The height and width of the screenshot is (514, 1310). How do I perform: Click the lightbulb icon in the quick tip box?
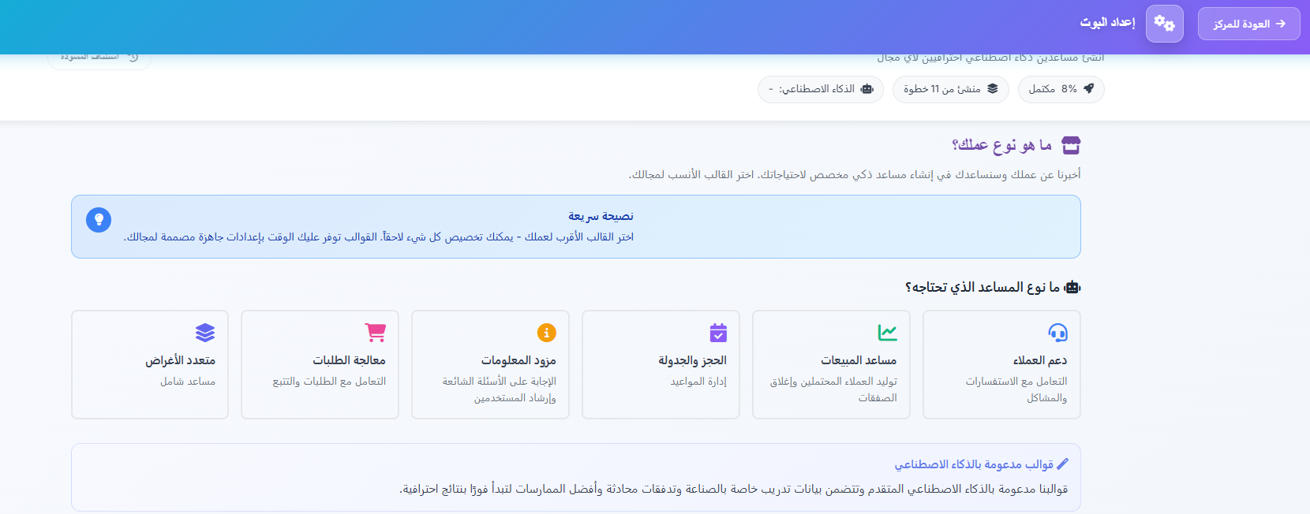99,220
